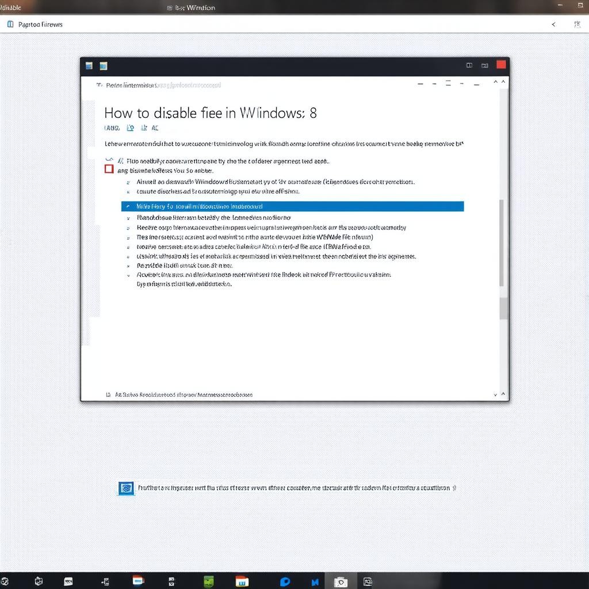589x589 pixels.
Task: Click the blue shield icon beside the bottom note
Action: [125, 488]
